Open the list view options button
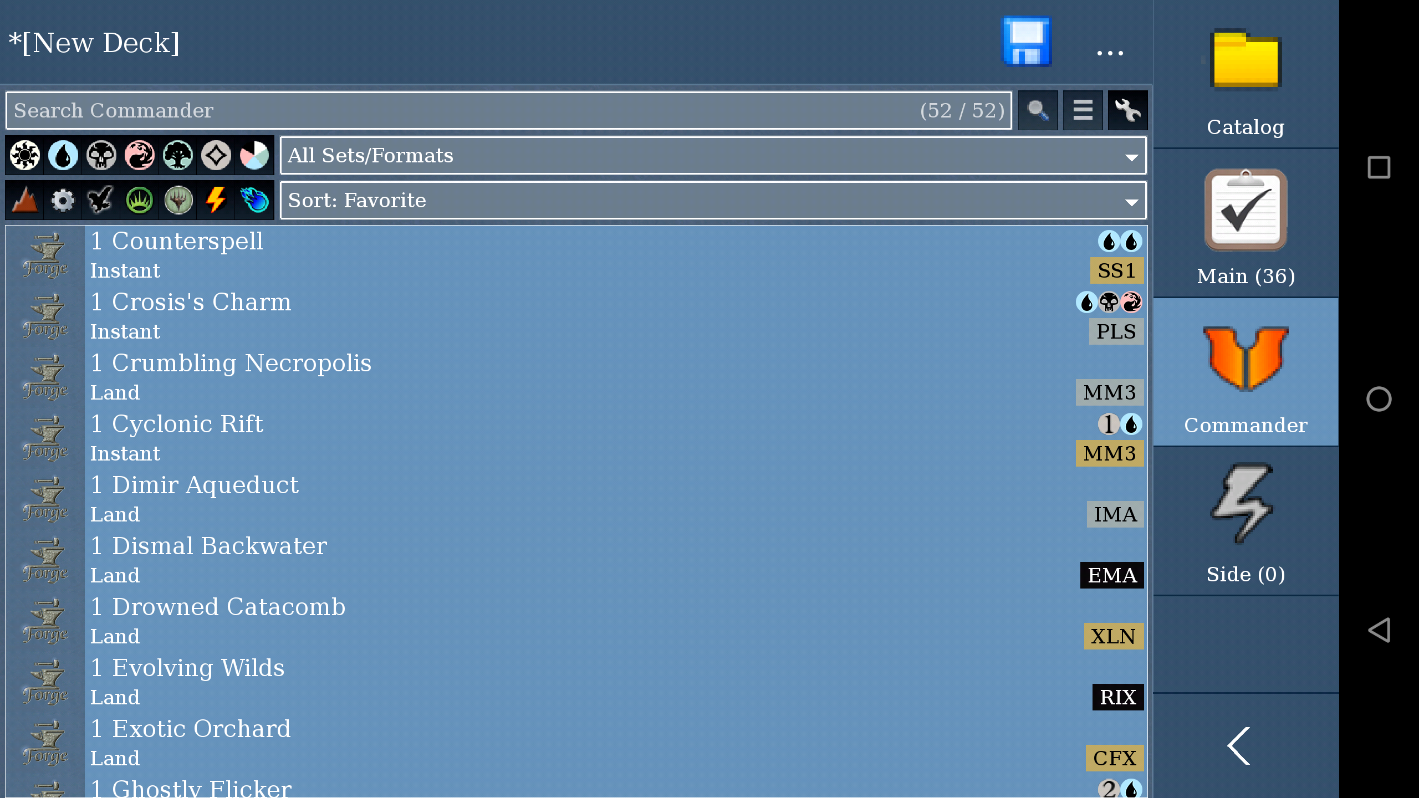The image size is (1419, 798). click(1083, 110)
